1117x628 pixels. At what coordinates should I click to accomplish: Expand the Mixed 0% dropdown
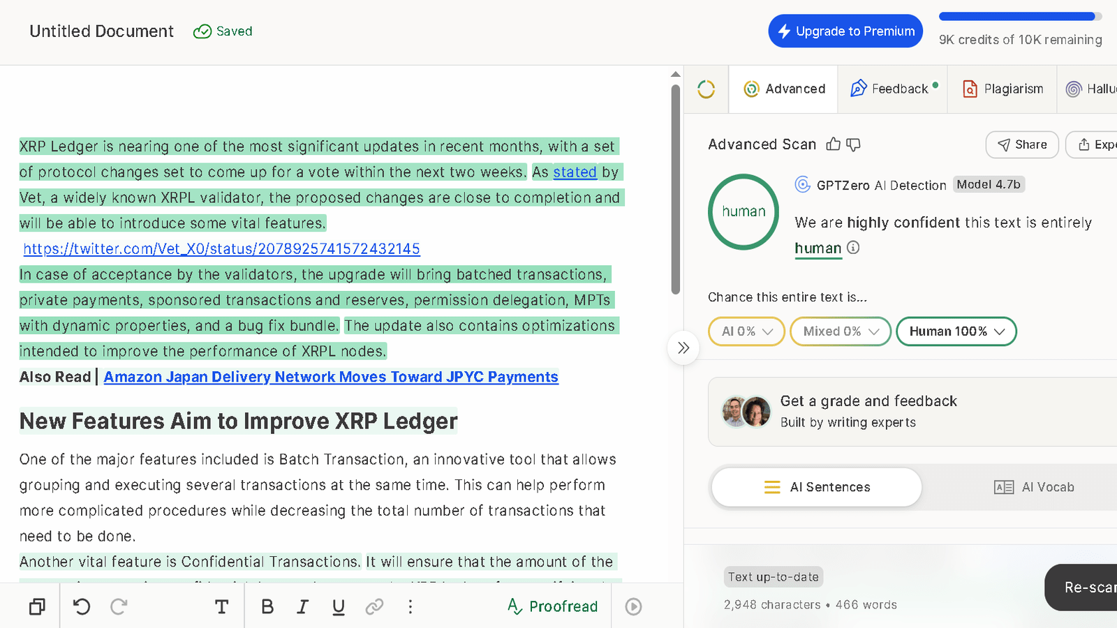click(x=841, y=331)
